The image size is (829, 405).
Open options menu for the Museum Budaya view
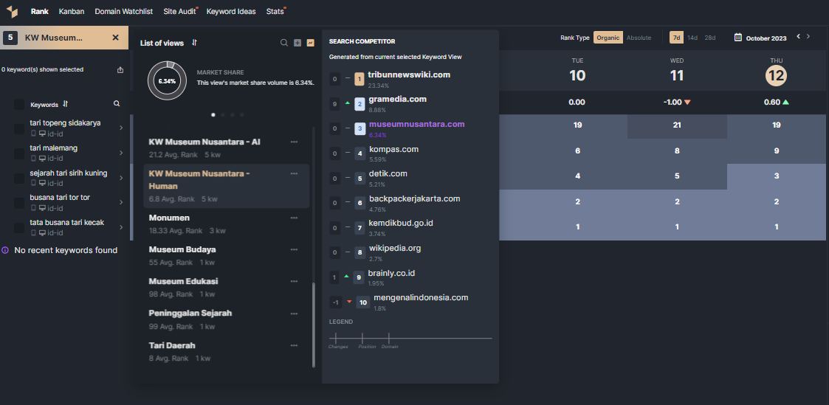click(294, 249)
